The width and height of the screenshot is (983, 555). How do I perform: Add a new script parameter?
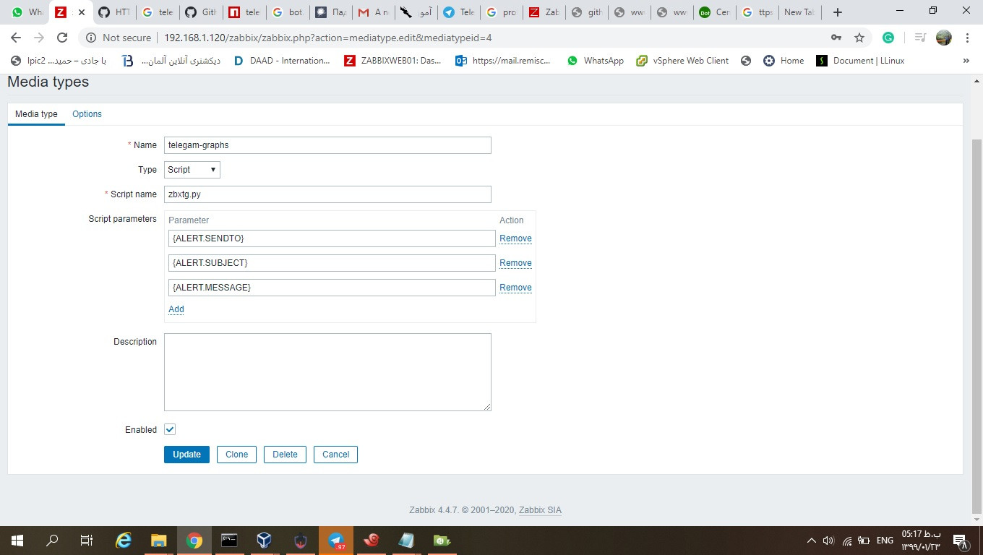[x=176, y=309]
